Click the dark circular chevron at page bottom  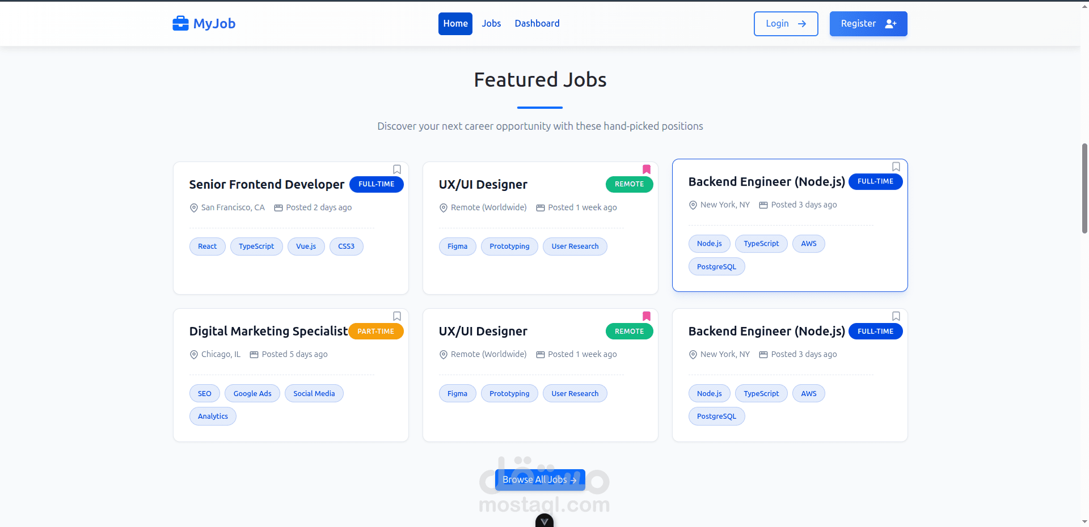(x=544, y=521)
